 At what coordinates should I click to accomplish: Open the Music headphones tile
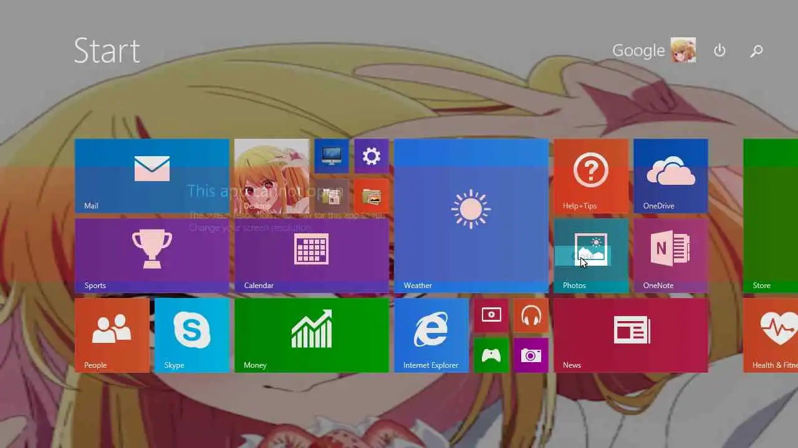531,315
